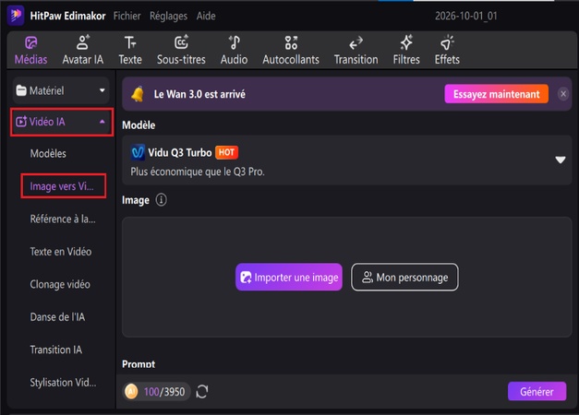The image size is (579, 415).
Task: Click the project title 2026-10-01_01
Action: coord(466,16)
